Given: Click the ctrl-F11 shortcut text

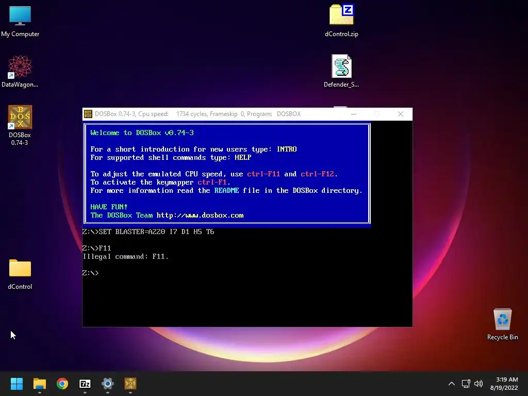Looking at the screenshot, I should (263, 174).
